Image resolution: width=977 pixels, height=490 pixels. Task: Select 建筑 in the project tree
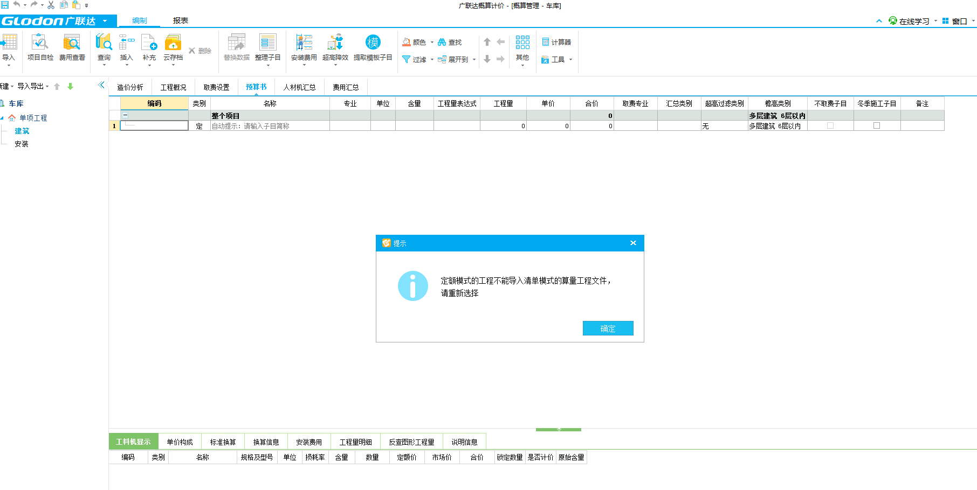(x=22, y=131)
